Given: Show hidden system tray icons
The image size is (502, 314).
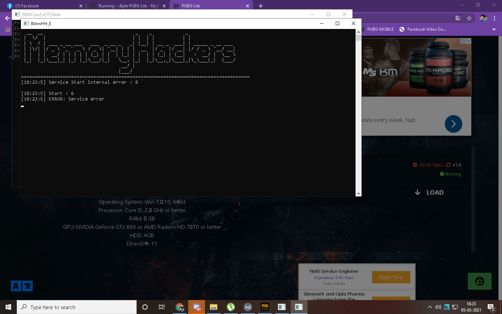Looking at the screenshot, I should click(429, 307).
